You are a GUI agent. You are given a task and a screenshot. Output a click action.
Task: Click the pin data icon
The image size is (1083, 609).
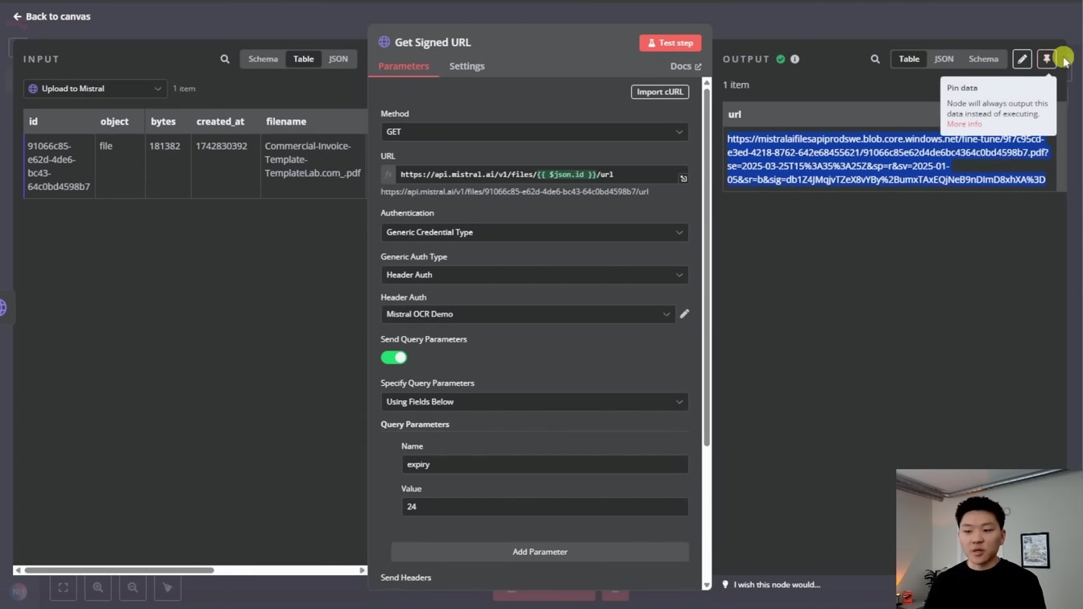(x=1047, y=59)
